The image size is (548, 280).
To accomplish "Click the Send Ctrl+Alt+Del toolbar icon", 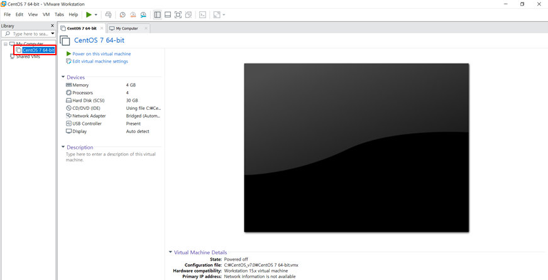I will click(x=108, y=14).
